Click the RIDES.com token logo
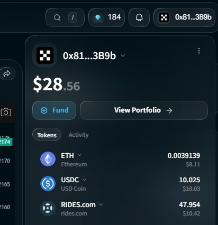This screenshot has height=225, width=218. click(x=48, y=208)
